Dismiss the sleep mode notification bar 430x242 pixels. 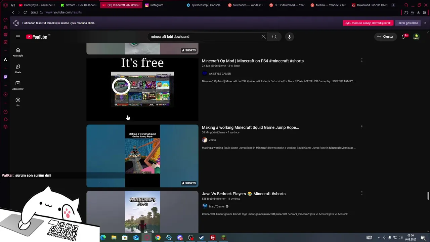point(425,23)
